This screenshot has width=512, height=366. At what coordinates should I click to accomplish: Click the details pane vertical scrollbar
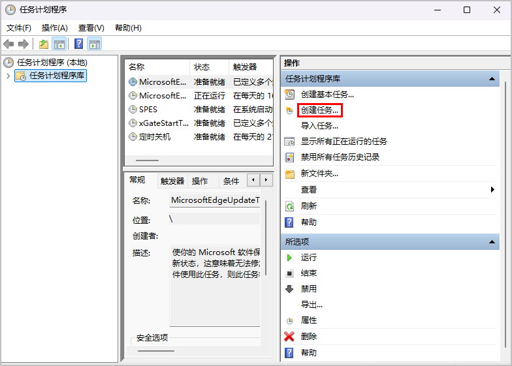point(266,238)
